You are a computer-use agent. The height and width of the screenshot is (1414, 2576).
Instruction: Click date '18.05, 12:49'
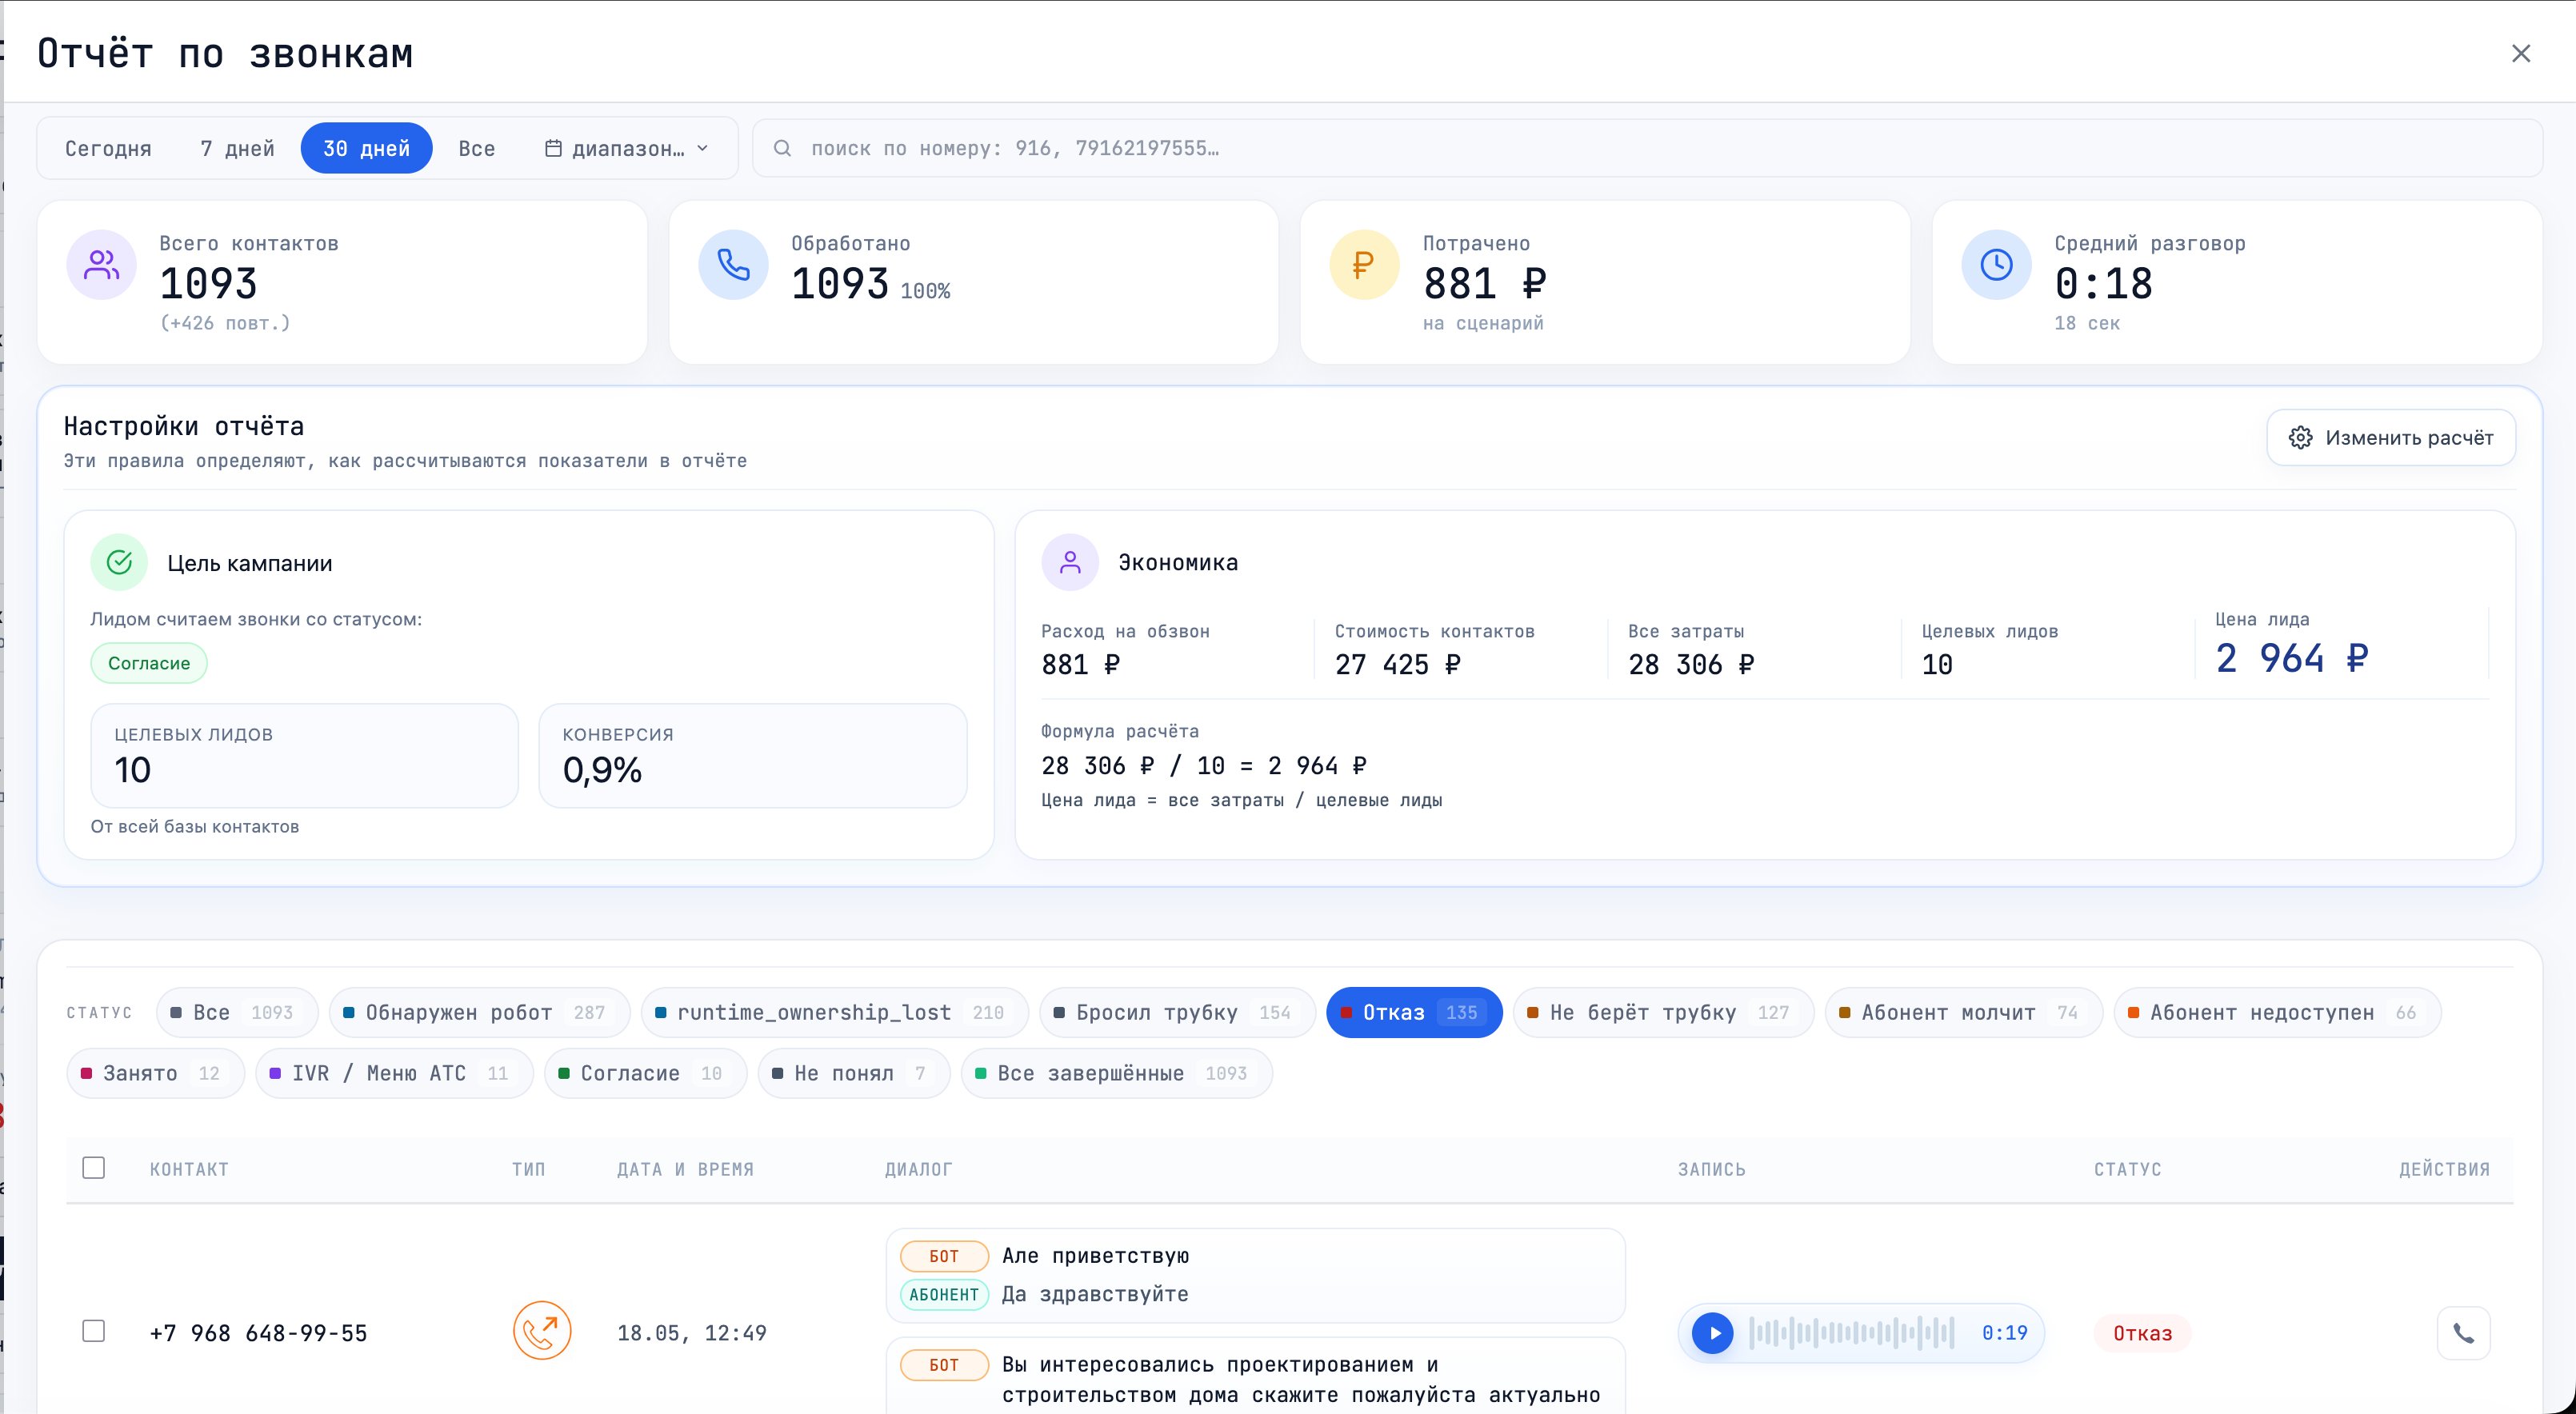692,1333
